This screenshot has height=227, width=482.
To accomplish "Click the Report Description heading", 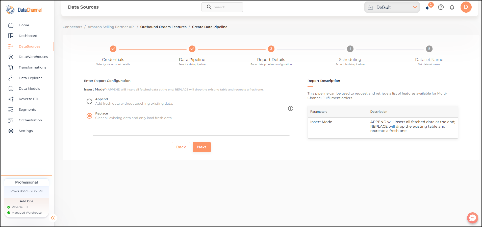I will 325,81.
